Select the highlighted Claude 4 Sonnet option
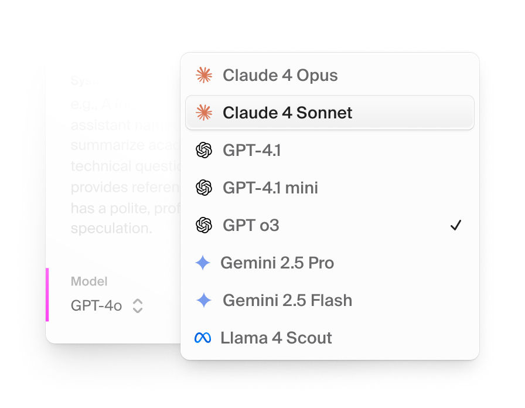This screenshot has height=408, width=525. (x=288, y=113)
